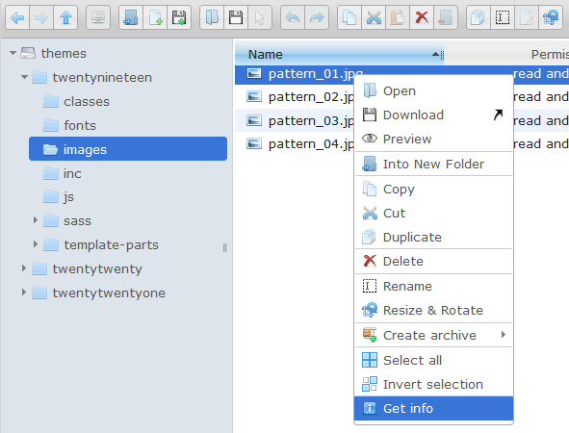Collapse the twentynineteen folder arrow
Screen dimensions: 569x433
[24, 77]
